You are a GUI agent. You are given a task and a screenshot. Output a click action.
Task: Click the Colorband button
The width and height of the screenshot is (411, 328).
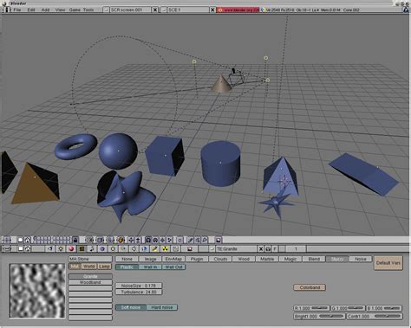click(x=310, y=287)
